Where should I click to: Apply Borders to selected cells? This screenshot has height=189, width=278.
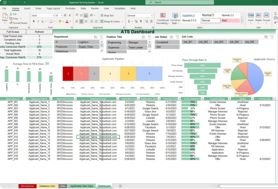tap(51, 21)
